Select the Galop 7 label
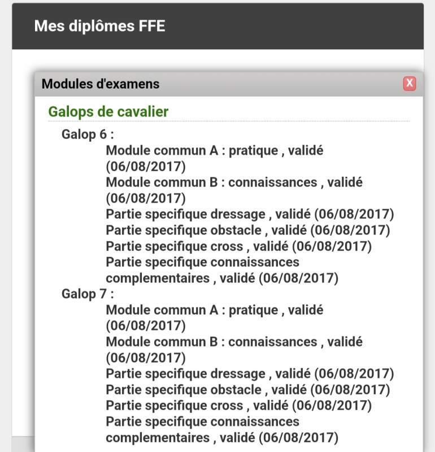The height and width of the screenshot is (452, 435). click(88, 294)
